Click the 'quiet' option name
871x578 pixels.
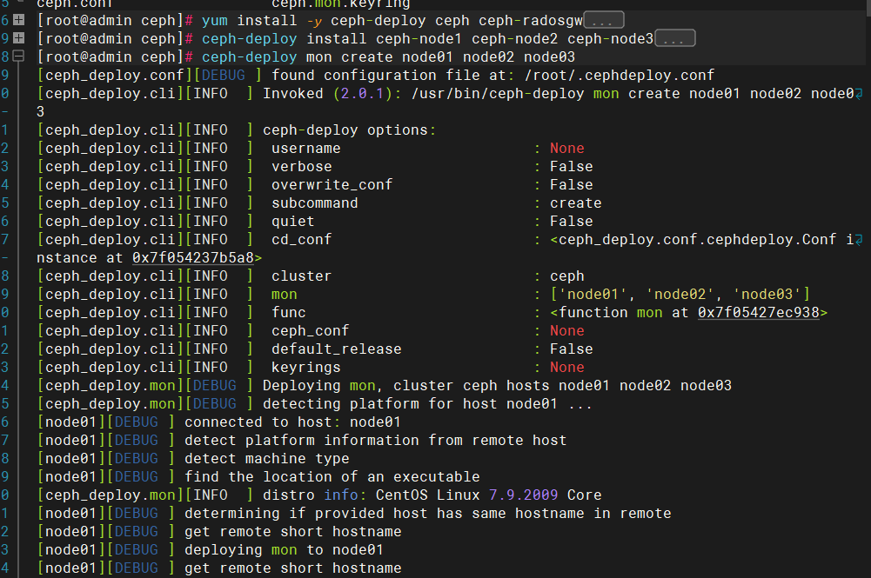tap(292, 222)
